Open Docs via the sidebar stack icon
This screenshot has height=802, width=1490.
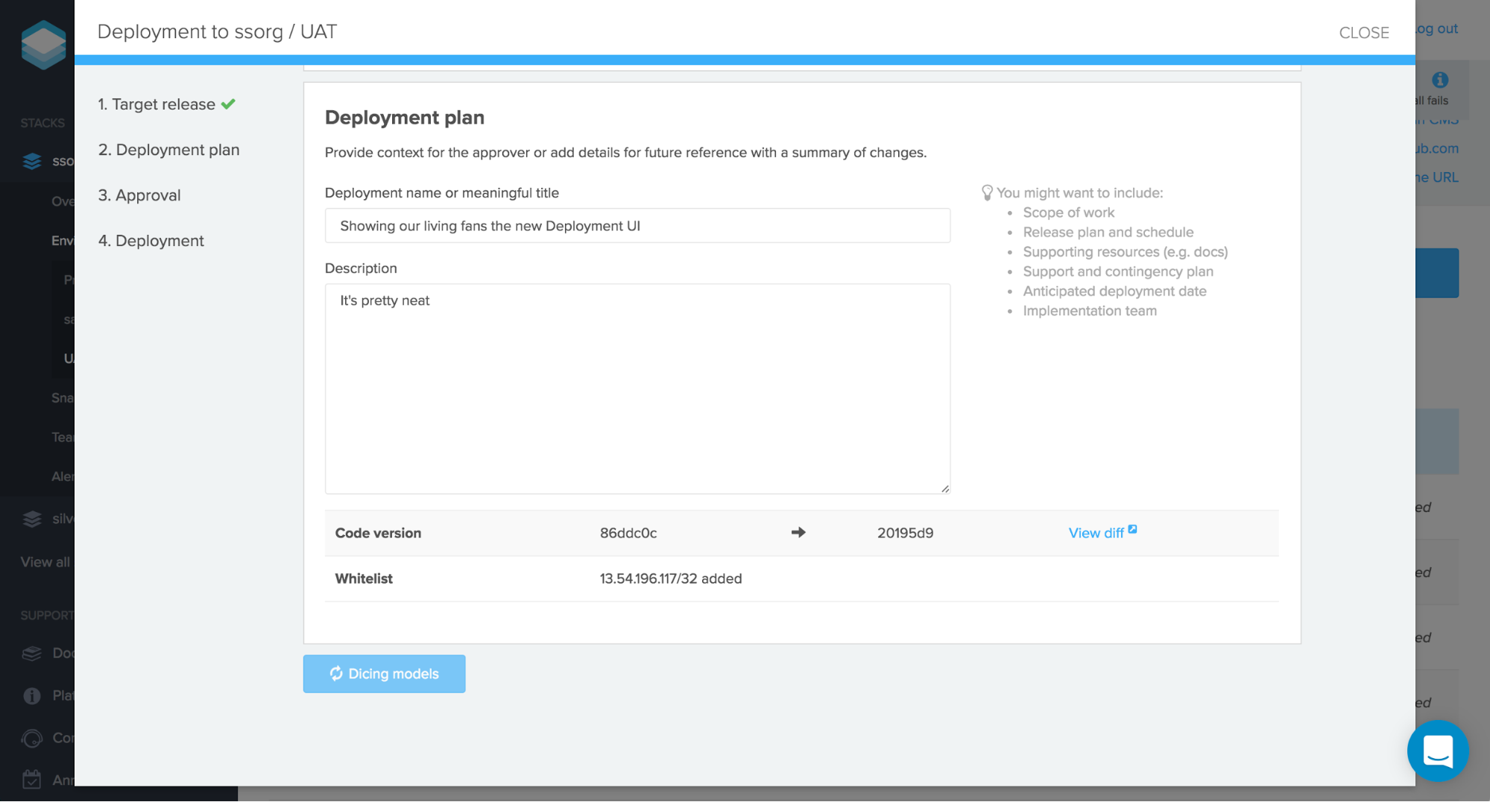[31, 653]
